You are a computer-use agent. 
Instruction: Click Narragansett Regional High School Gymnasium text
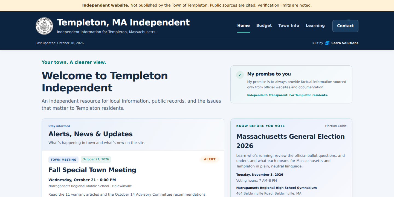point(277,188)
